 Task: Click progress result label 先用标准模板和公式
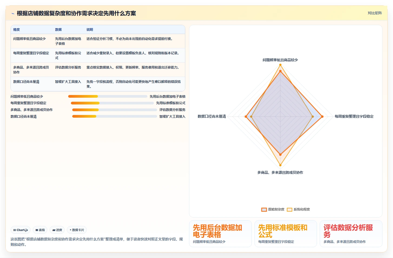pos(171,103)
